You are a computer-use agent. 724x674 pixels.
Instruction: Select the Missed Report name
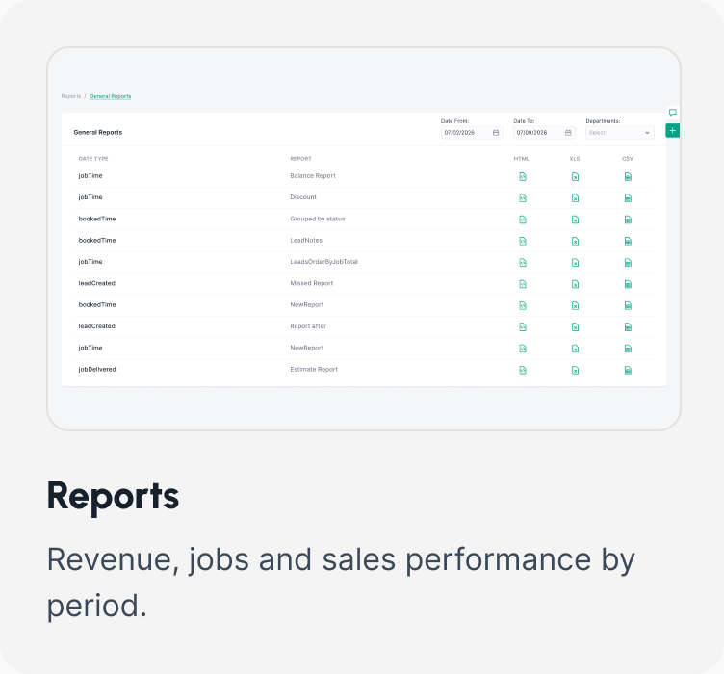pos(312,283)
